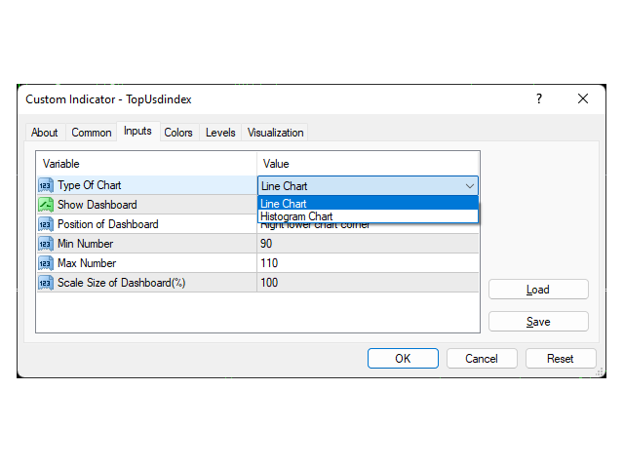Click the Position of Dashboard label
This screenshot has width=624, height=468.
point(108,224)
